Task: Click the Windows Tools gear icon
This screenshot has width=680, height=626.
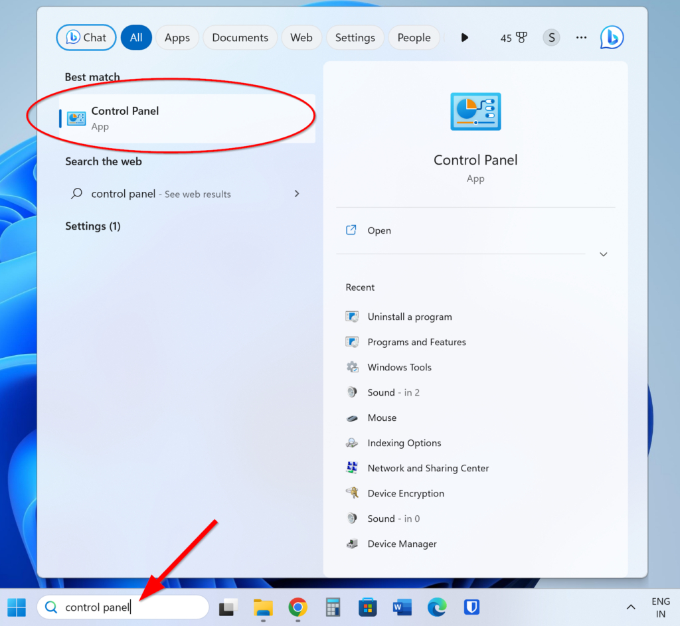Action: (x=352, y=367)
